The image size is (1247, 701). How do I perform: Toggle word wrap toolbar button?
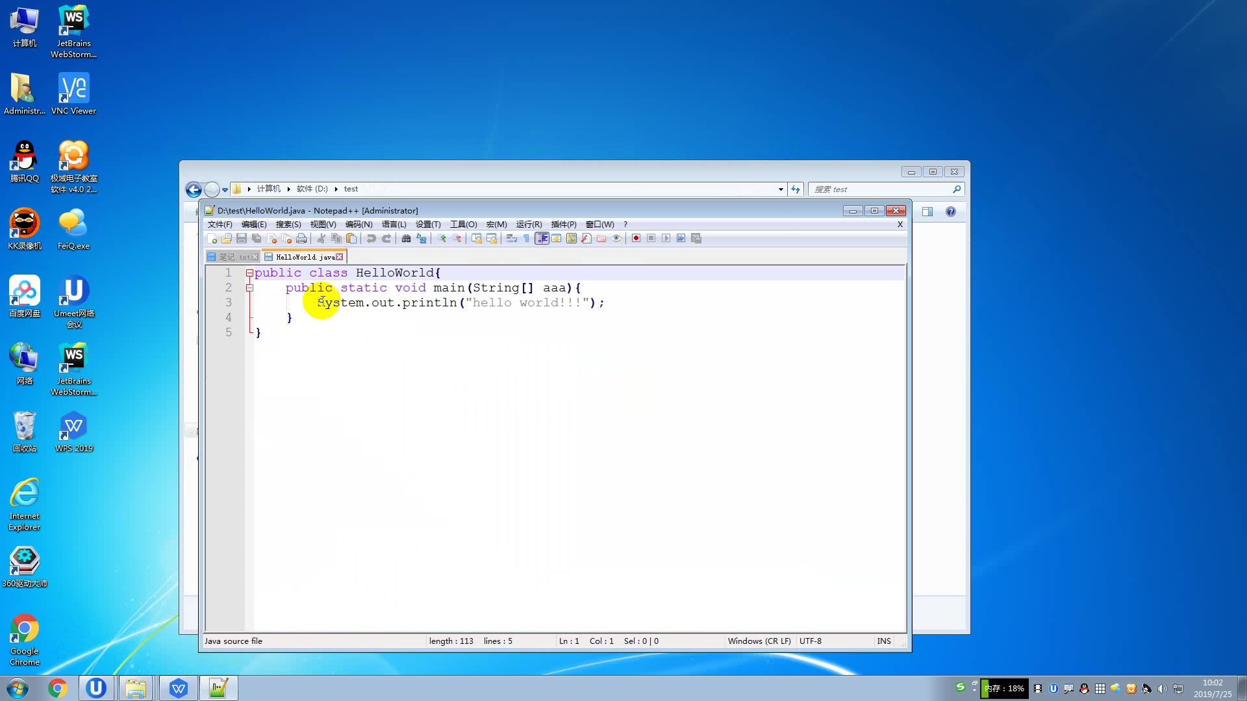click(x=511, y=239)
